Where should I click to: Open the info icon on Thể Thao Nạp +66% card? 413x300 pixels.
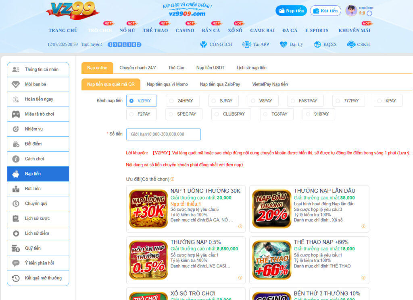point(363,278)
